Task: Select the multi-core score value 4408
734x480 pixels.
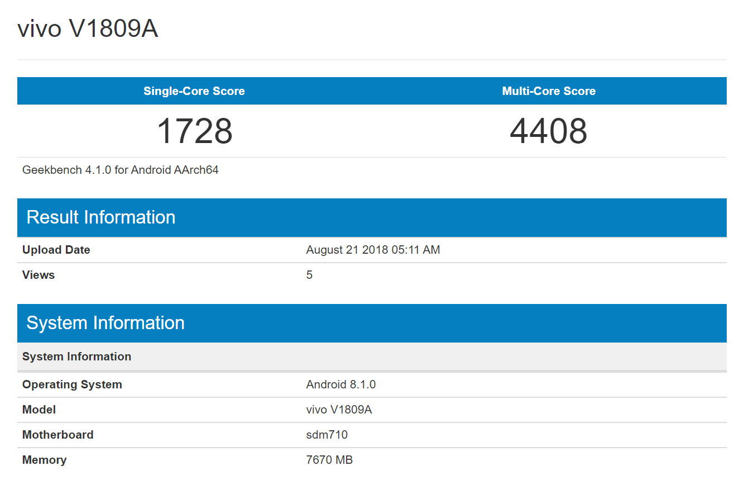Action: (548, 131)
